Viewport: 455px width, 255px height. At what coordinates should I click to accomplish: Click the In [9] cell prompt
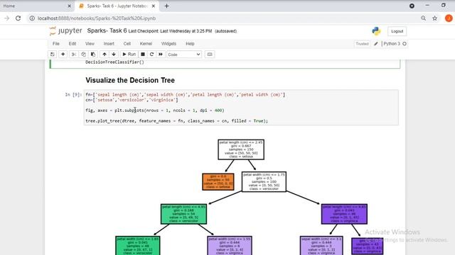click(x=73, y=94)
